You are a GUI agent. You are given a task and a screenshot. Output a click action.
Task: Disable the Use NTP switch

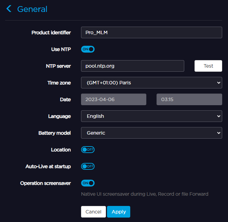click(88, 49)
